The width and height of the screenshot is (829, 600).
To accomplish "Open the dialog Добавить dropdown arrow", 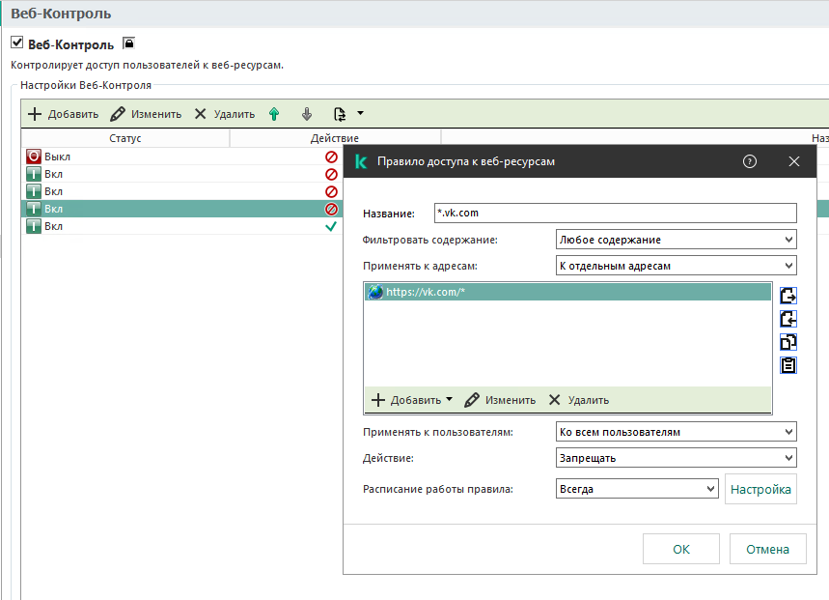I will point(450,399).
